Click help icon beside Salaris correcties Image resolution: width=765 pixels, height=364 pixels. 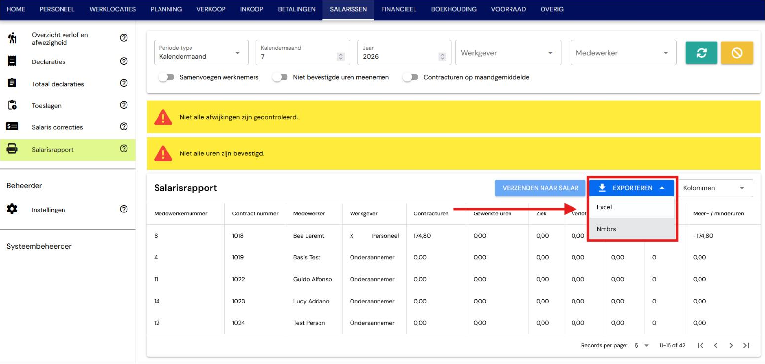point(124,127)
